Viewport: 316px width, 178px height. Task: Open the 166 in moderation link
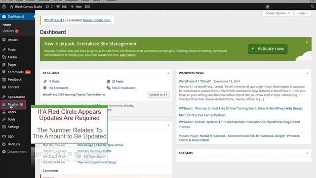coord(124,88)
